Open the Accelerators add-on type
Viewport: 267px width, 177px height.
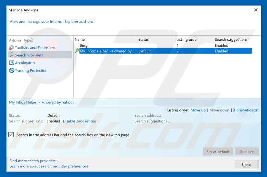[25, 63]
